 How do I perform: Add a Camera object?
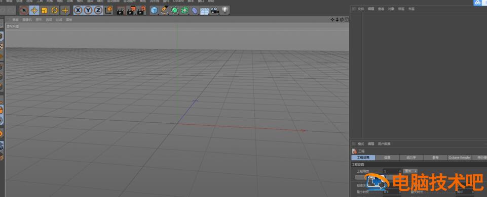pyautogui.click(x=215, y=11)
